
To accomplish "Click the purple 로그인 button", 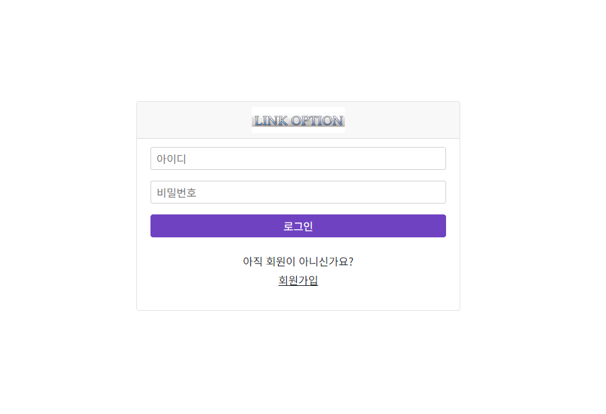I will 298,226.
